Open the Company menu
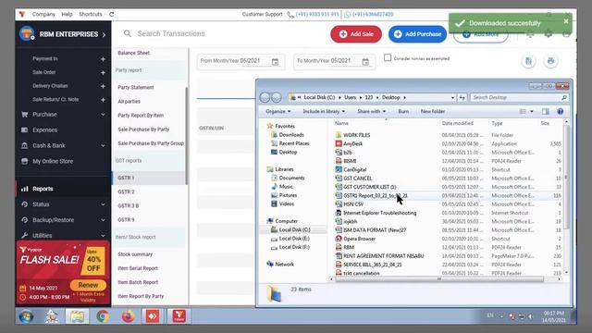Image resolution: width=592 pixels, height=333 pixels. coord(43,15)
